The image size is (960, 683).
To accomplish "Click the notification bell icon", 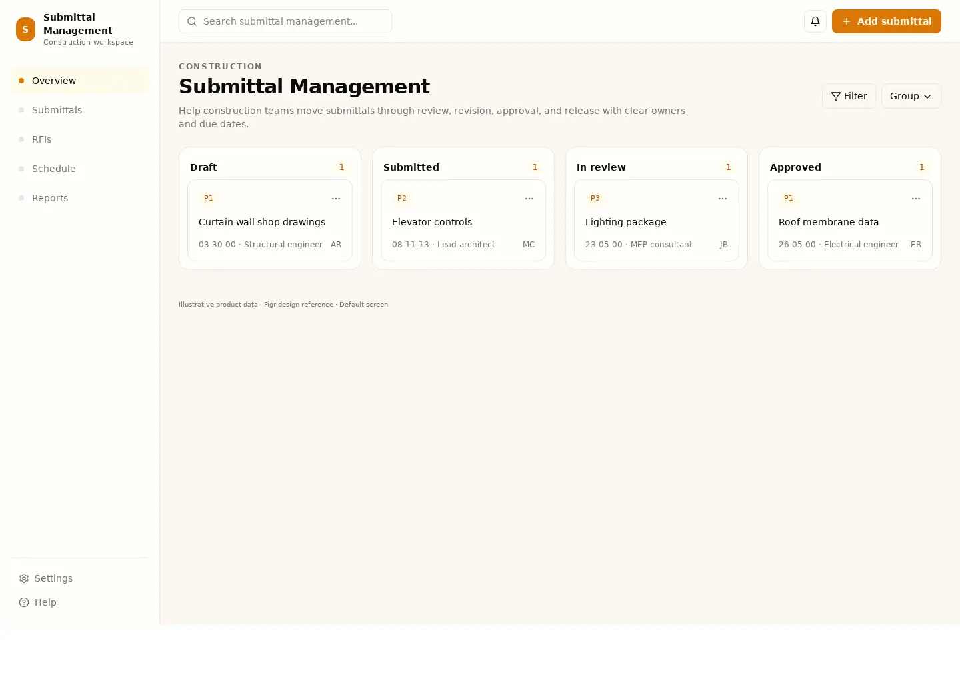I will [x=815, y=21].
